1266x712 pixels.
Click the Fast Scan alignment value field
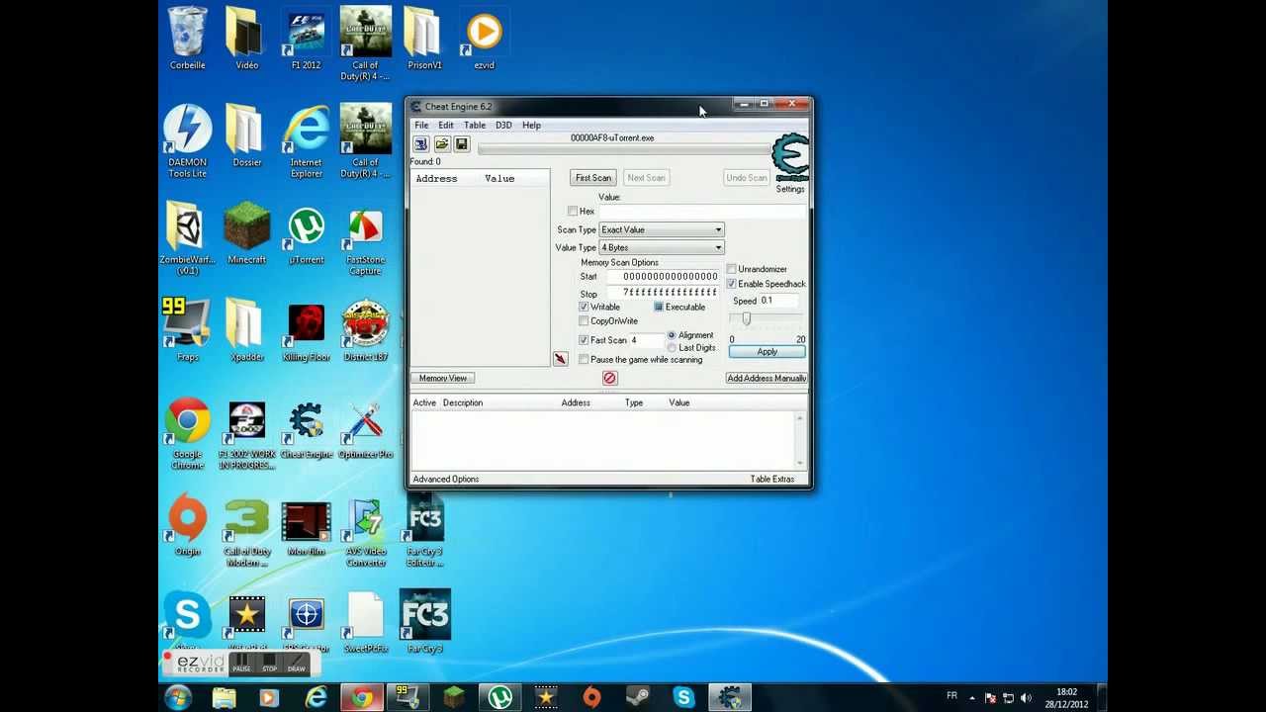point(646,340)
